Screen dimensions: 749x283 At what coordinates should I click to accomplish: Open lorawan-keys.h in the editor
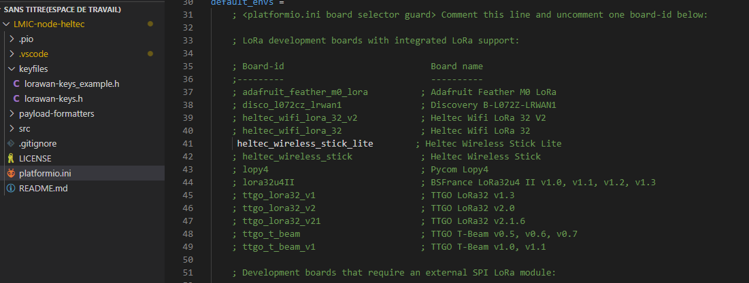coord(54,98)
